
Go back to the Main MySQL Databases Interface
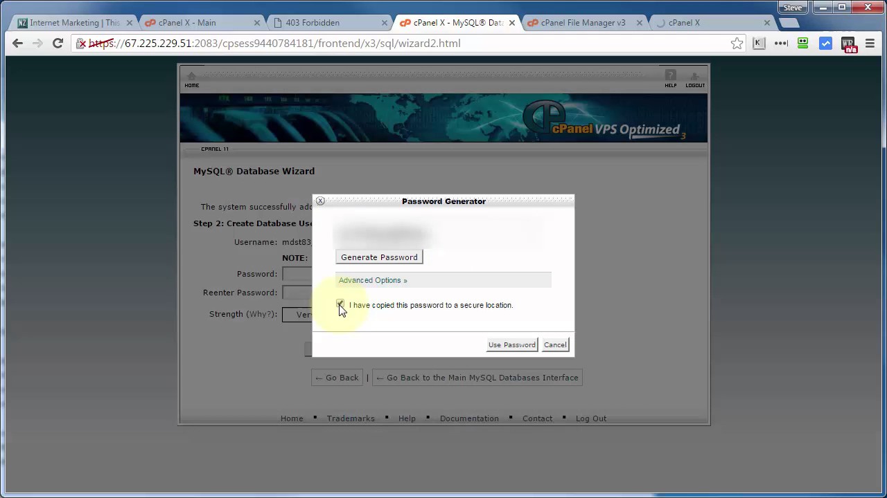click(477, 378)
